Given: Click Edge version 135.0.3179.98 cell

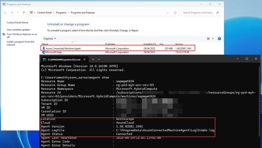Looking at the screenshot, I should (x=182, y=52).
